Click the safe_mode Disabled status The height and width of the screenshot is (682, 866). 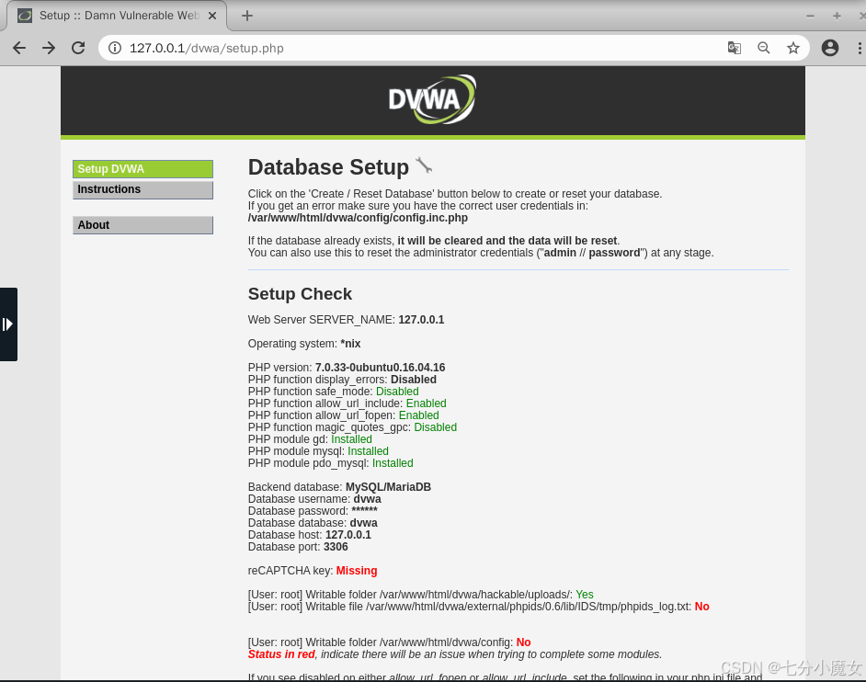click(x=397, y=391)
